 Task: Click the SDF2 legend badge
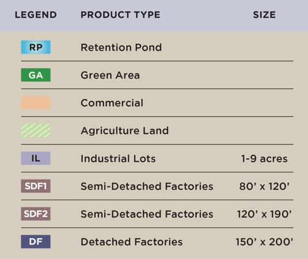[36, 214]
